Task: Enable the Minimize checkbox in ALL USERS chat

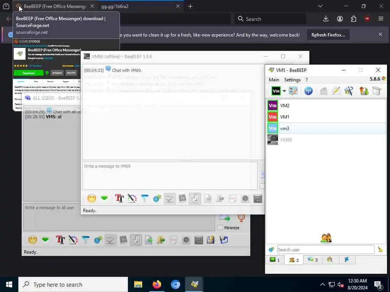Action: point(221,228)
